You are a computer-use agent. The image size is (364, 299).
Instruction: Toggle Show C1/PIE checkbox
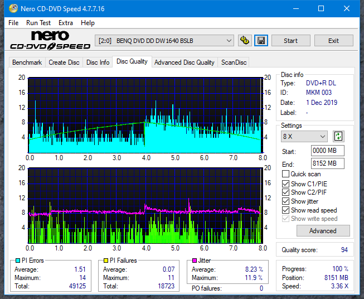pyautogui.click(x=286, y=184)
